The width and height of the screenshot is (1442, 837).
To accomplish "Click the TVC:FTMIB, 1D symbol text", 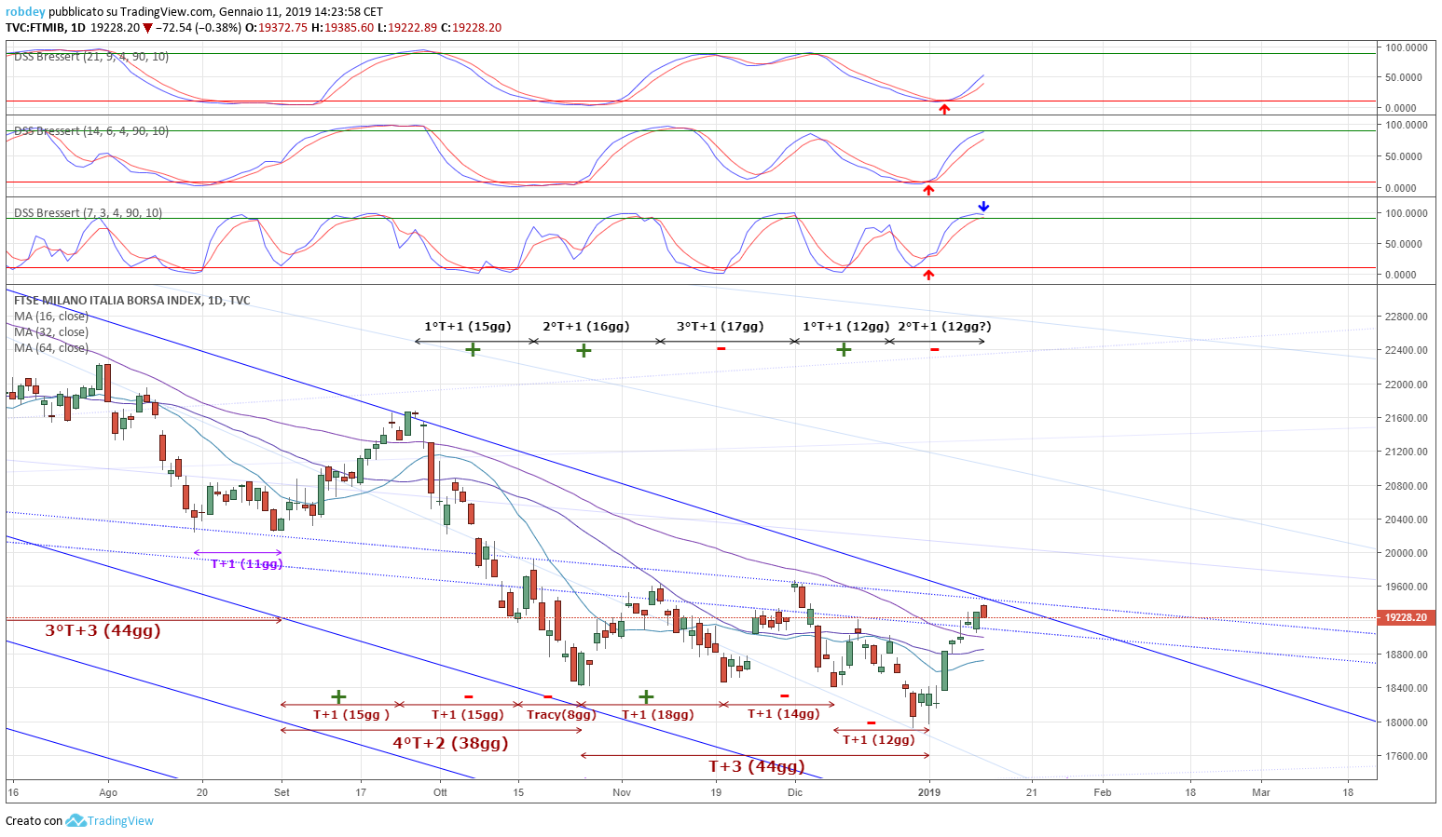I will (46, 28).
